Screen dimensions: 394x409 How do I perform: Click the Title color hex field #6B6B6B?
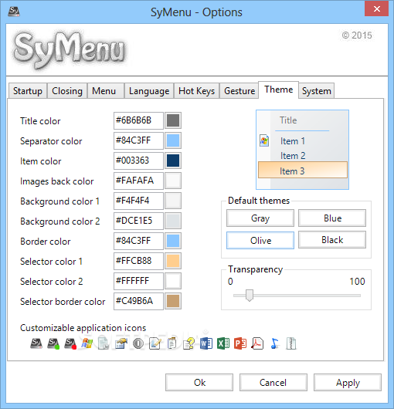pos(138,120)
